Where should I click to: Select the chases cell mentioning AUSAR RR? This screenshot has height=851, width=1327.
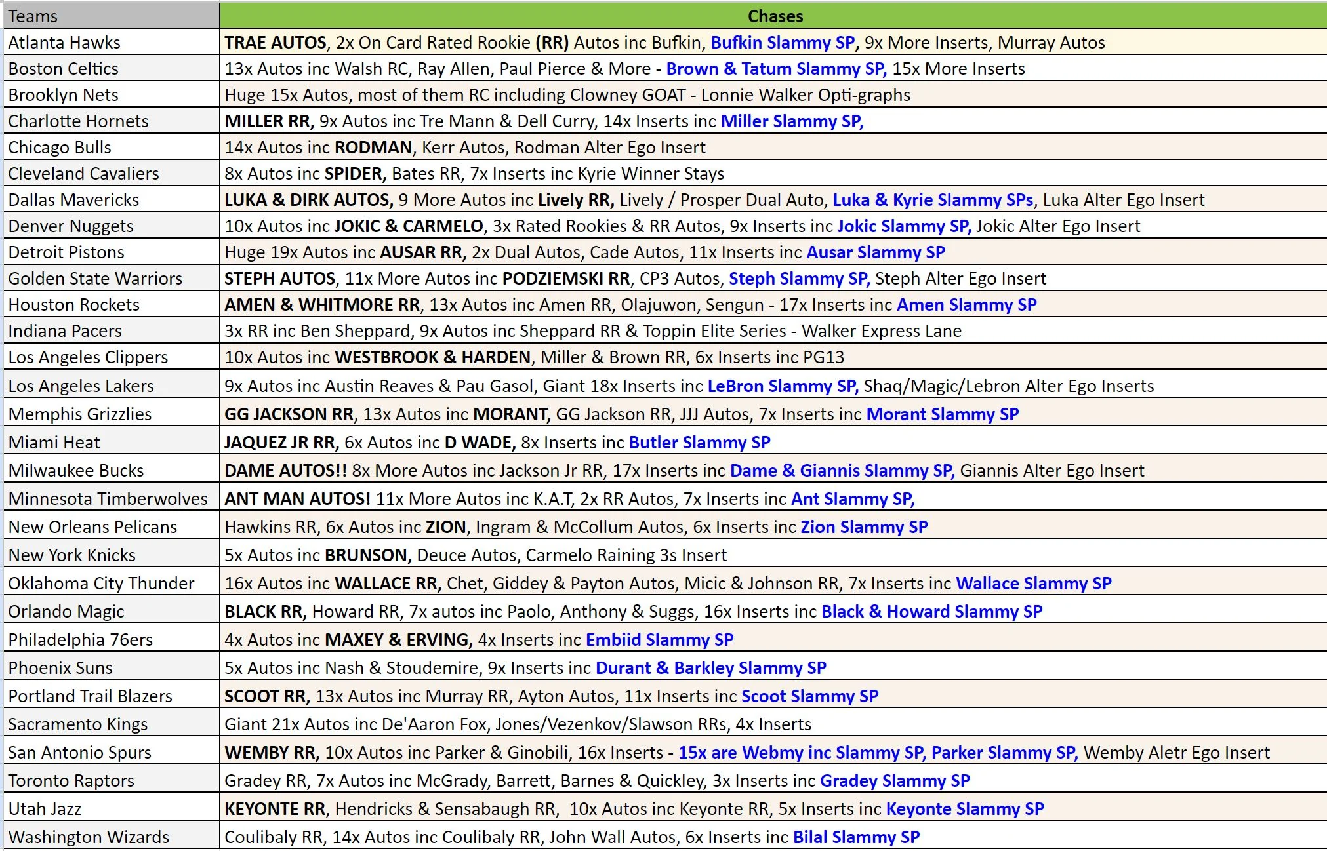pyautogui.click(x=773, y=252)
